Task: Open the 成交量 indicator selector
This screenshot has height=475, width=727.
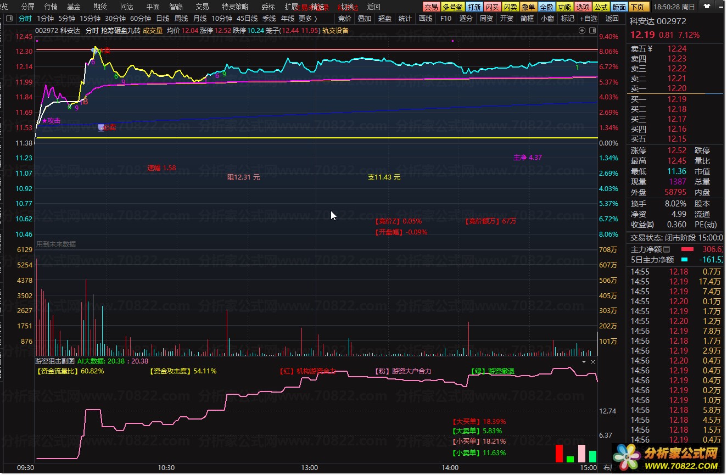Action: coord(153,31)
